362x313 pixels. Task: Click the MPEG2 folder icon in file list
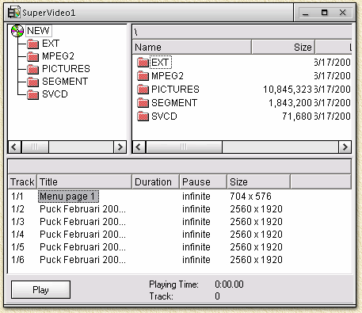pos(143,76)
